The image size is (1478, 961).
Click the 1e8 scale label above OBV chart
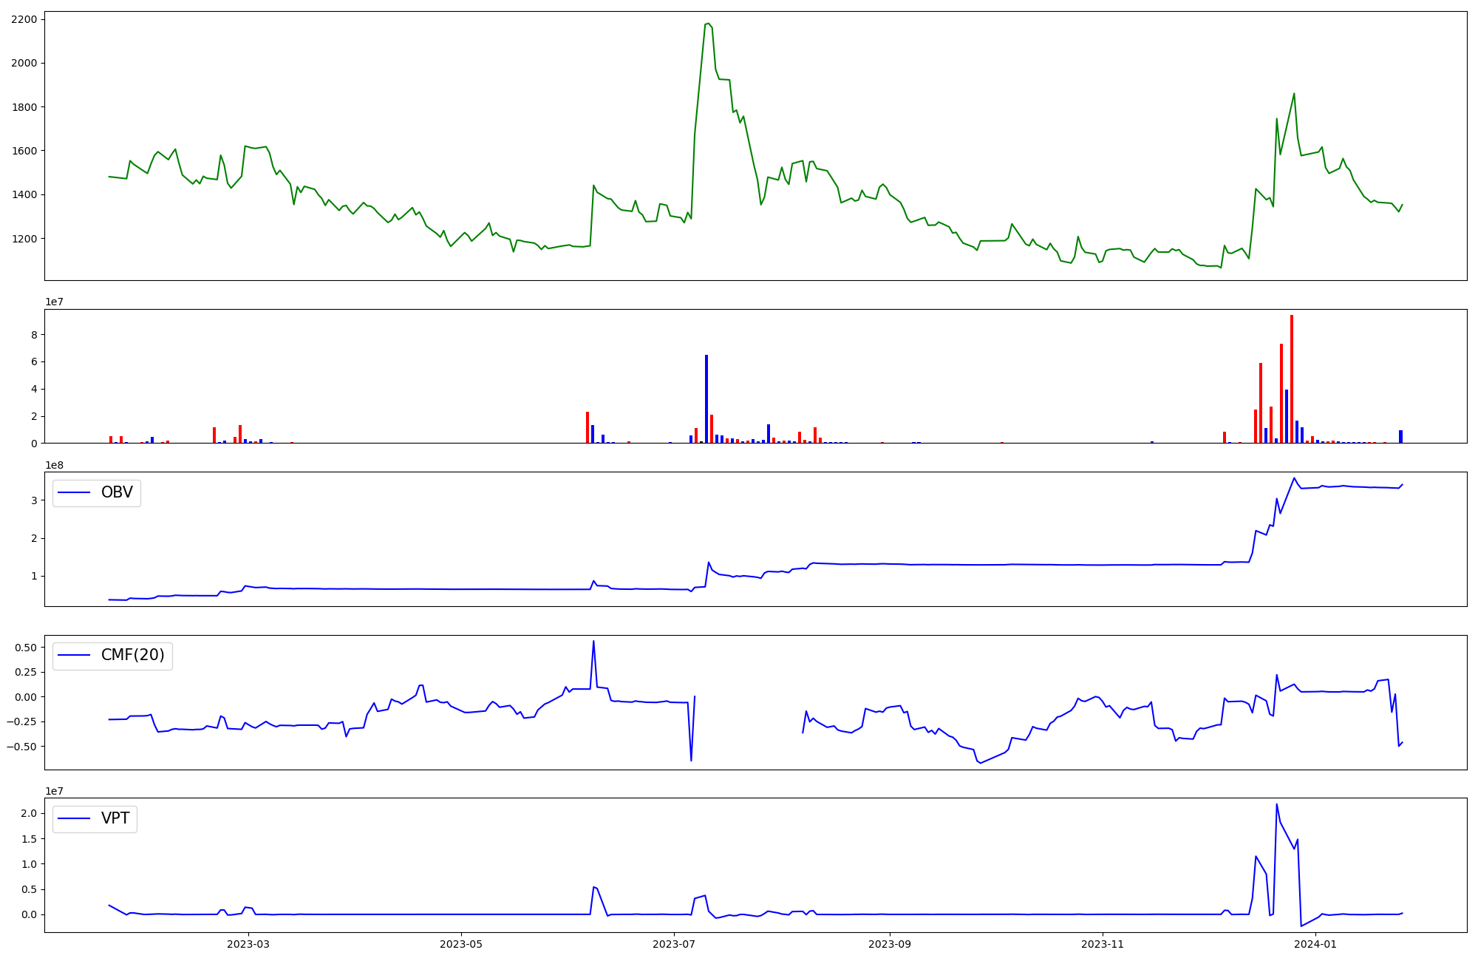pos(54,465)
